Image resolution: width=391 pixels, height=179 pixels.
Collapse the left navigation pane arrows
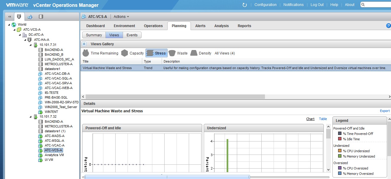point(9,17)
